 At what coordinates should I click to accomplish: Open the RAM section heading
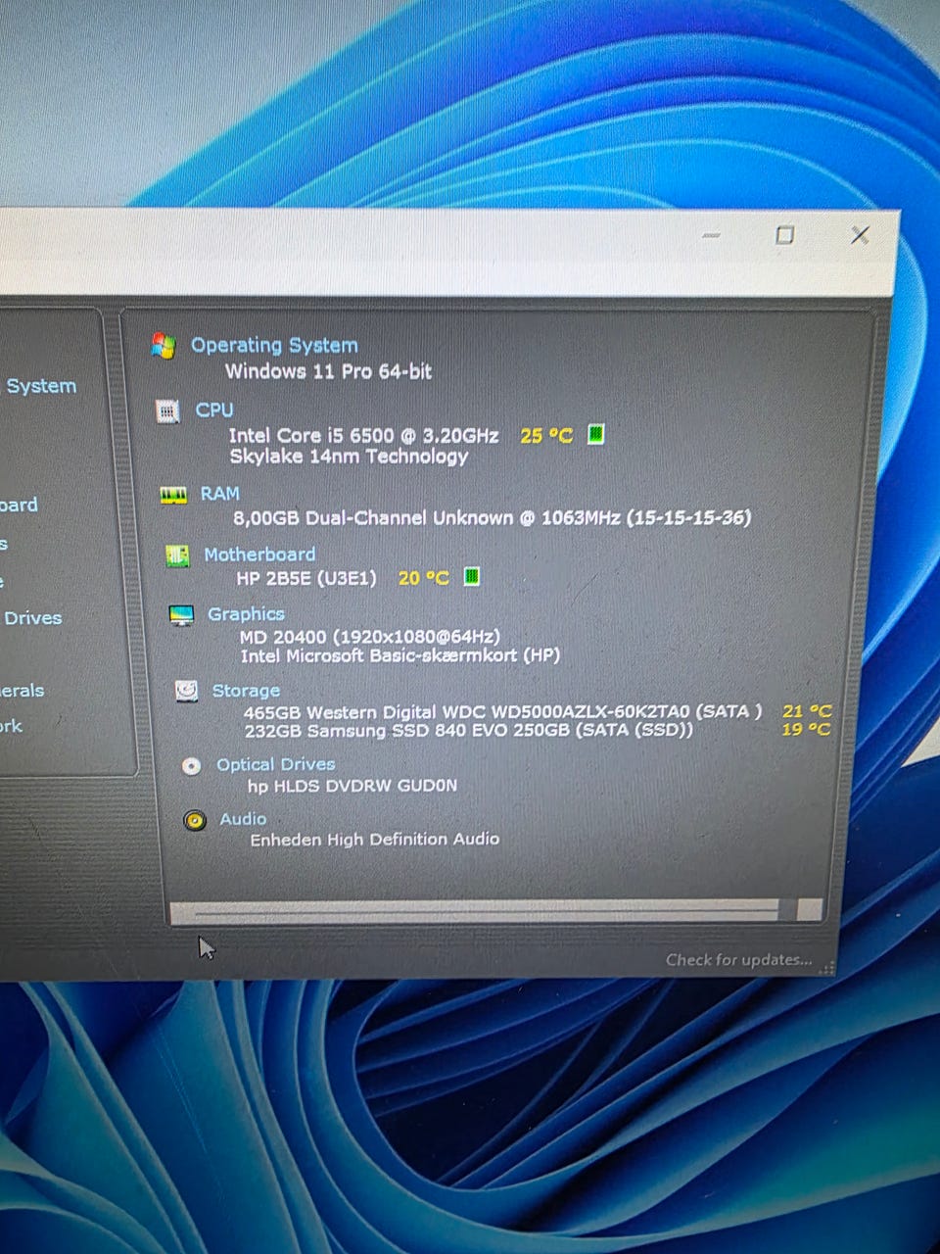coord(220,494)
